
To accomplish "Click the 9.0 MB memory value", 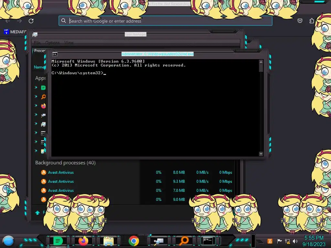I will point(179,200).
